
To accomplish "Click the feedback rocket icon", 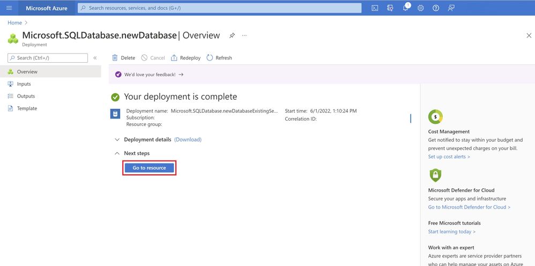I will coord(118,75).
